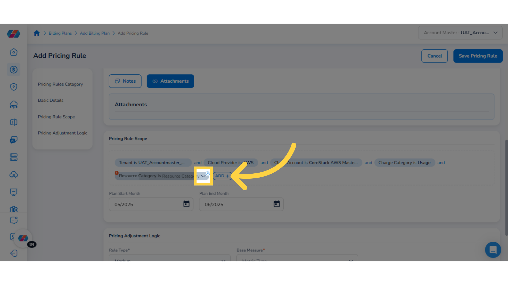
Task: Click the ADD + scope button
Action: (x=222, y=176)
